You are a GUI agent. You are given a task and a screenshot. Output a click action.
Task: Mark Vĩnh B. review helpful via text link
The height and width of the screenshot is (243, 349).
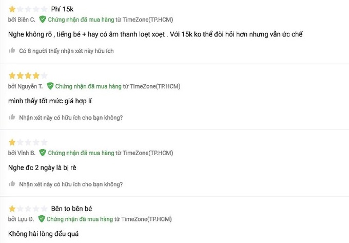click(x=71, y=184)
